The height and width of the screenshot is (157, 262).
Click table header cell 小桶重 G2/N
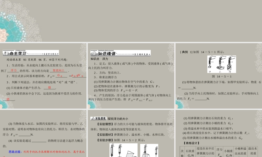click(x=228, y=152)
